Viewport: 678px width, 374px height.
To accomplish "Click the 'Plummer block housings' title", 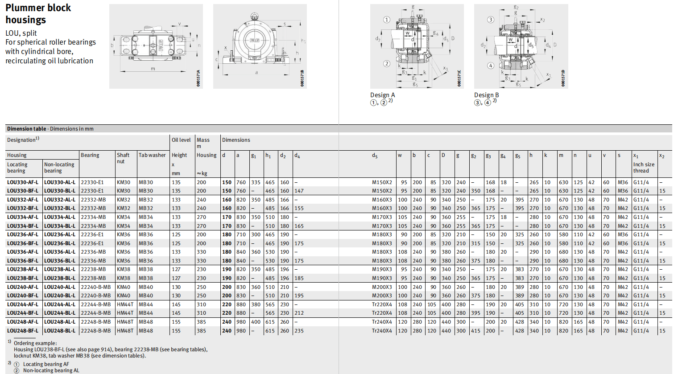I will point(38,14).
